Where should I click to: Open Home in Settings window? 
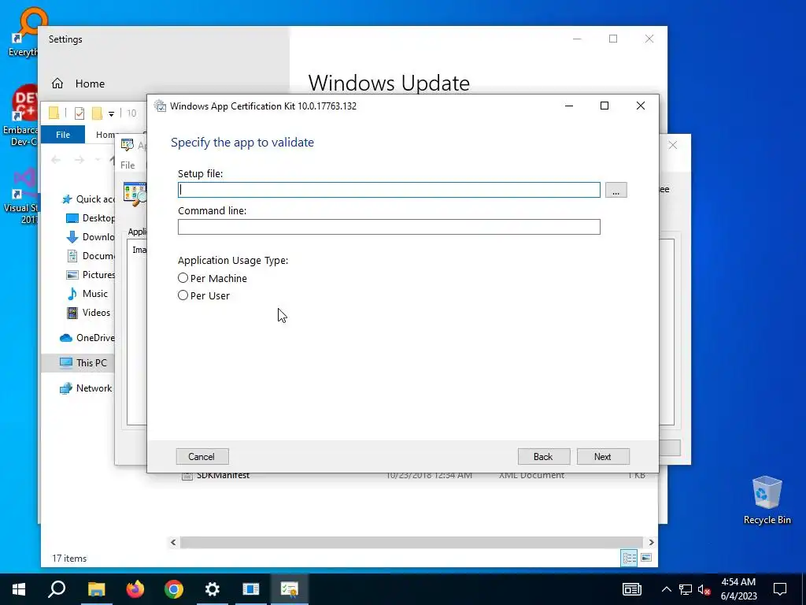pyautogui.click(x=78, y=84)
